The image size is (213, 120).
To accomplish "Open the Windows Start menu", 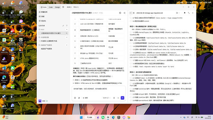I will (x=81, y=117).
